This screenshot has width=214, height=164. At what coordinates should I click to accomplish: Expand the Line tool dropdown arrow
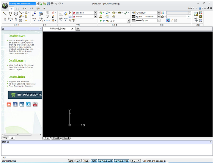tap(5, 21)
